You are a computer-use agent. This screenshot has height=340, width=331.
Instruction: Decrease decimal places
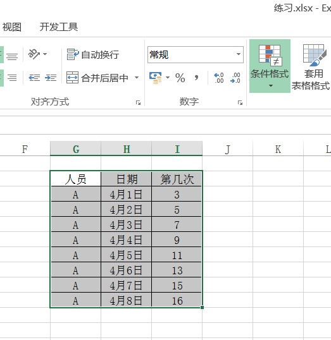pos(235,78)
